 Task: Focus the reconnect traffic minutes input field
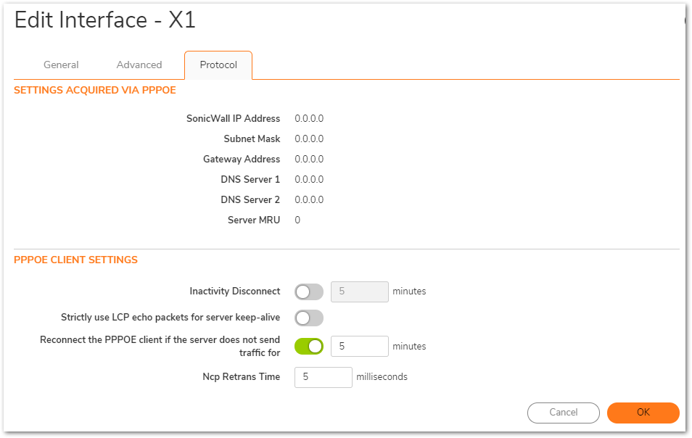(360, 346)
